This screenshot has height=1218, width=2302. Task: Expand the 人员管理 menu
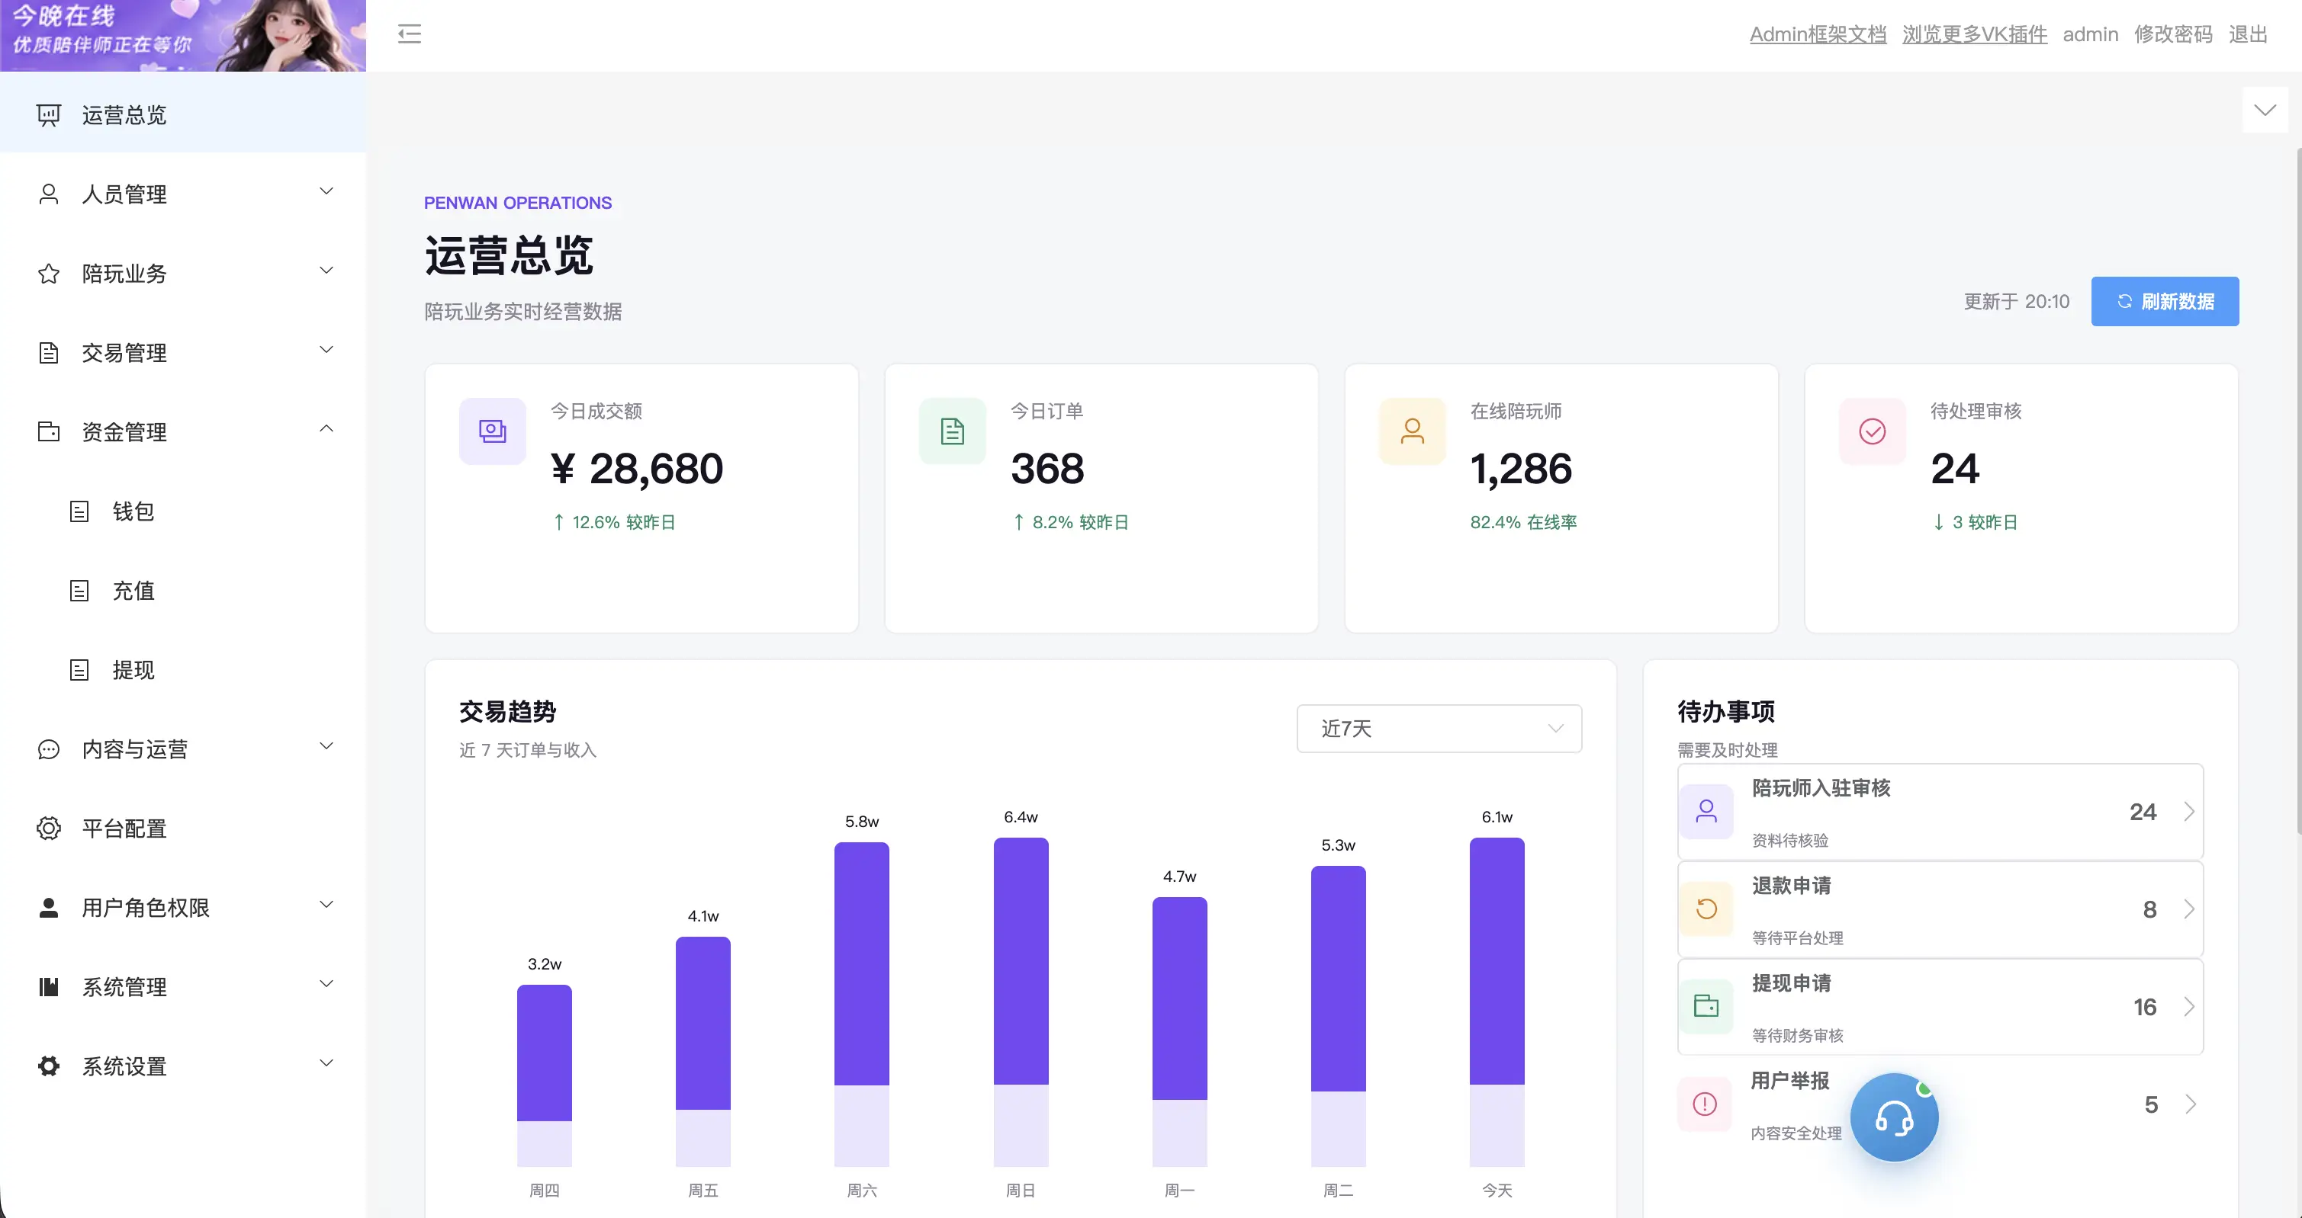tap(183, 194)
